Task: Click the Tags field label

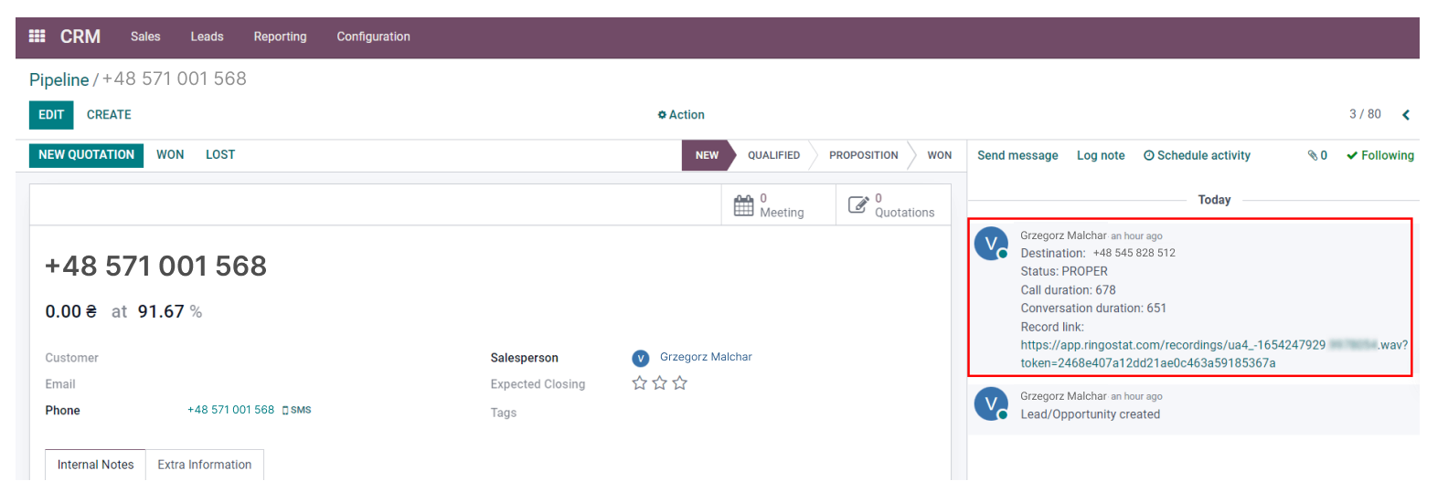Action: point(504,413)
